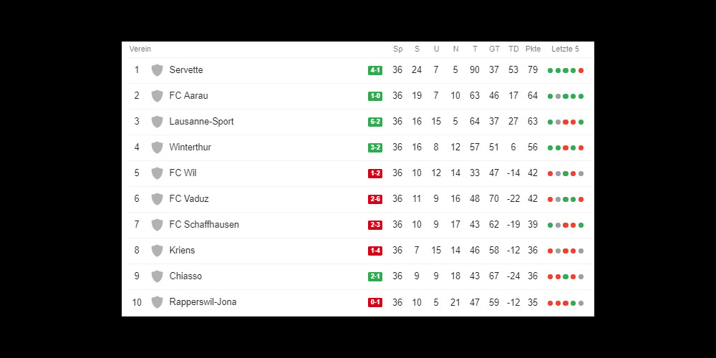Click FC Aarau's grey draw form dot

tap(558, 97)
